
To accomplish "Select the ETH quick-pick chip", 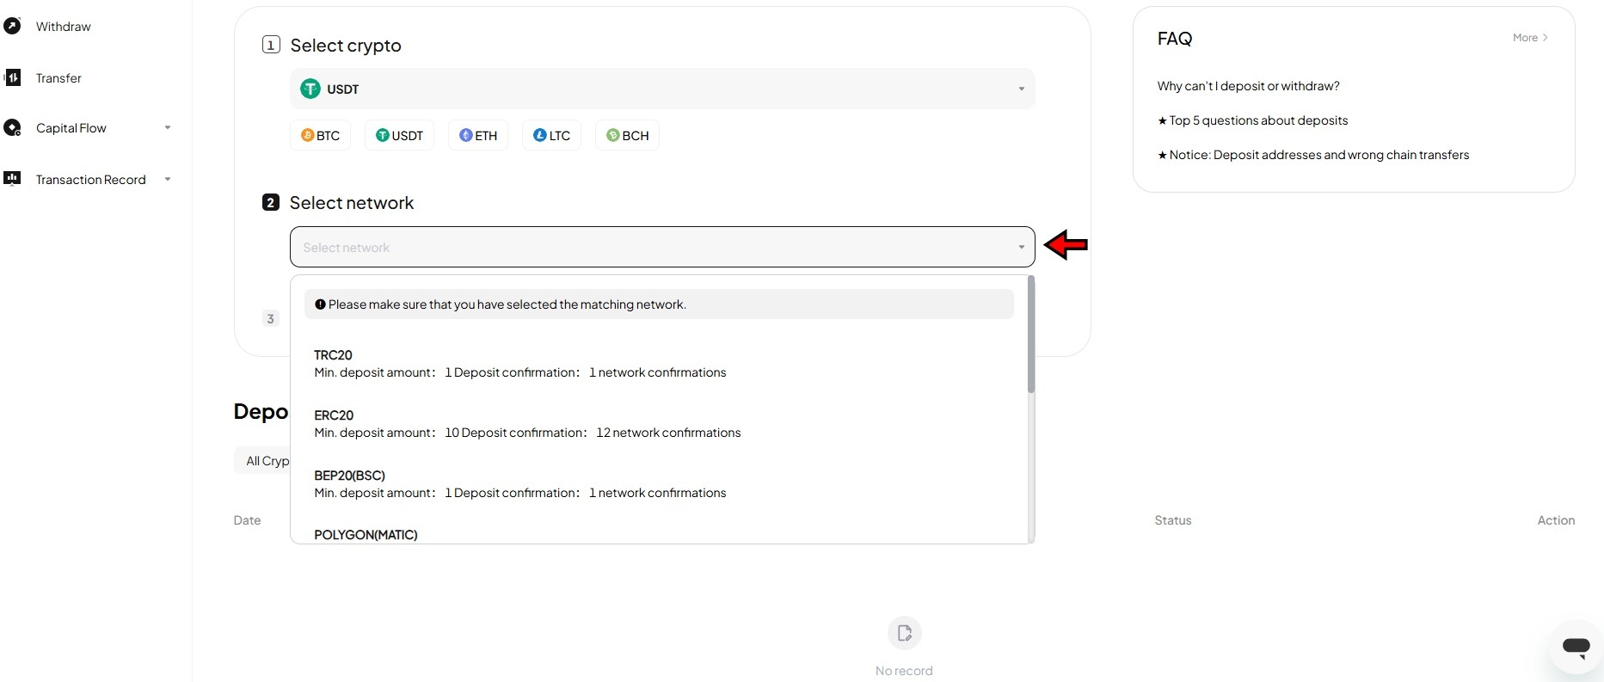I will pyautogui.click(x=478, y=135).
